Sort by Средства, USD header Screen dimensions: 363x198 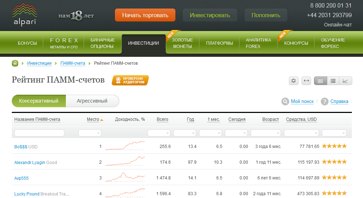pos(301,119)
